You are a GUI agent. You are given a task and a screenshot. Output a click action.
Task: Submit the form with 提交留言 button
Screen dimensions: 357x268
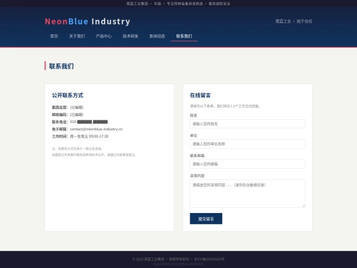(206, 219)
